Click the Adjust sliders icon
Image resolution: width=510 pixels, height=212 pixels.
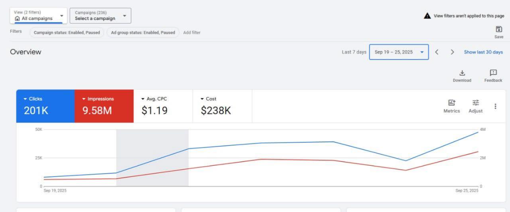[x=475, y=103]
